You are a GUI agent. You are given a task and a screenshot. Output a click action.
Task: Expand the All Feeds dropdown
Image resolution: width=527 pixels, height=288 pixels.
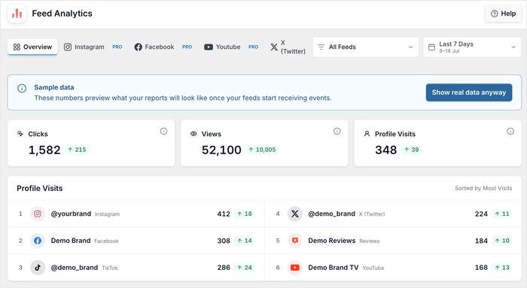(366, 47)
